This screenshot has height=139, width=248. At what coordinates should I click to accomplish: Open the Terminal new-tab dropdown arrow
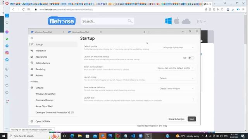pyautogui.click(x=149, y=32)
